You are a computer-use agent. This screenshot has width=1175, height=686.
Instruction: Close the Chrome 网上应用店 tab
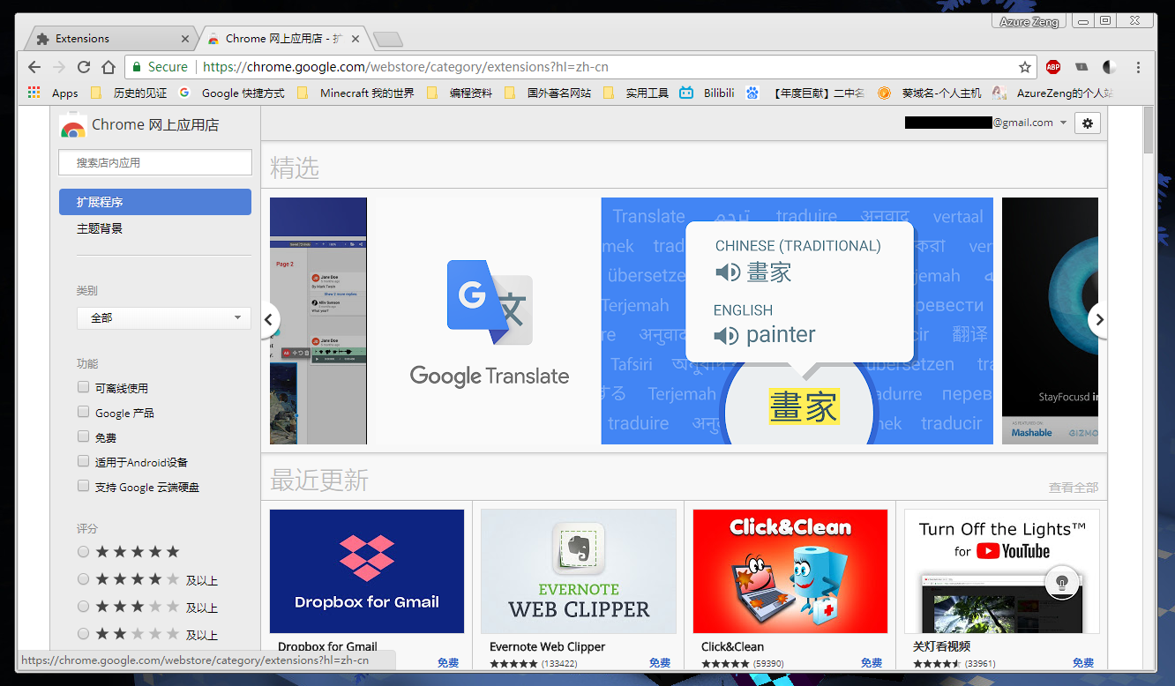(356, 39)
